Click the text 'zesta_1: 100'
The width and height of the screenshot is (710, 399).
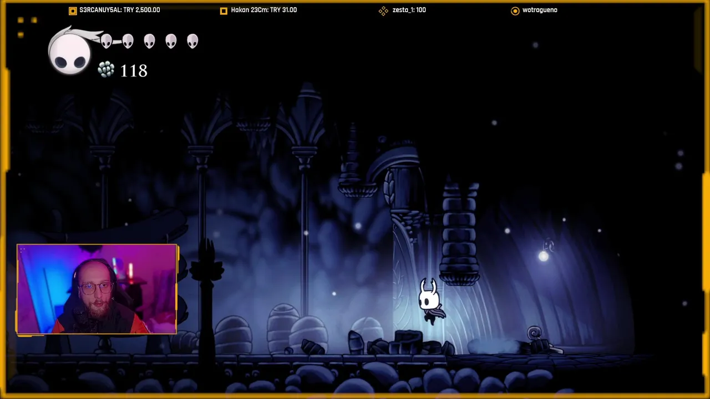coord(409,10)
